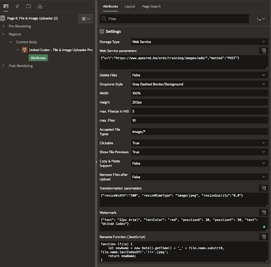
Task: Expand the Pre-Rendering tree node
Action: [3, 26]
